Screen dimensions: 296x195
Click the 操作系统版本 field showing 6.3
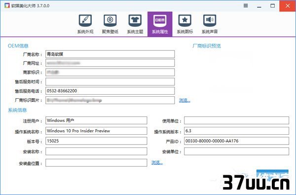(236, 131)
